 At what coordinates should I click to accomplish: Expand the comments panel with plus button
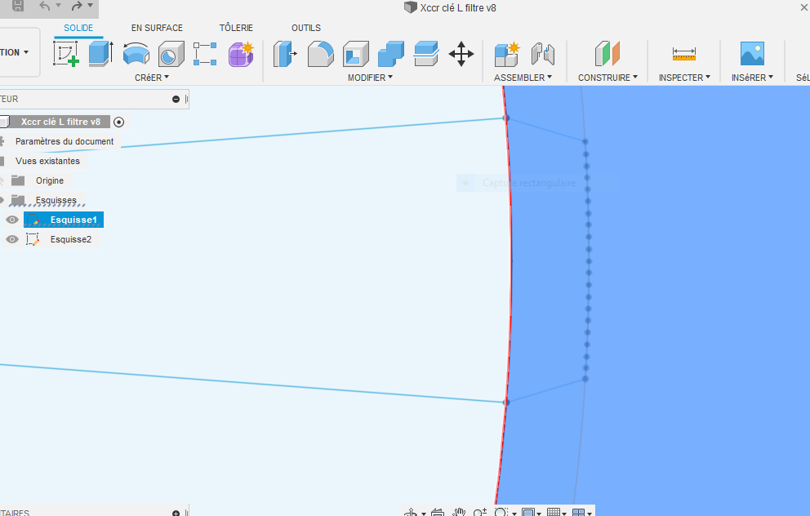click(x=176, y=513)
